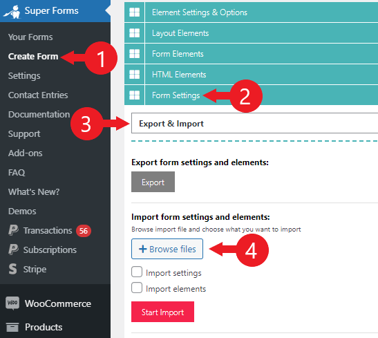Tick the Import elements checkbox
This screenshot has height=338, width=378.
[x=137, y=288]
